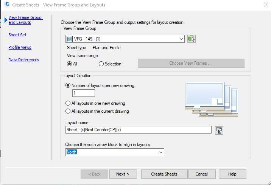Click the Cancel button
The height and width of the screenshot is (185, 271).
point(202,174)
